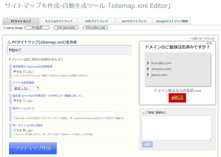Image resolution: width=221 pixels, height=157 pixels.
Task: Click the 除外ディレクトリ section label
Action: click(23, 108)
